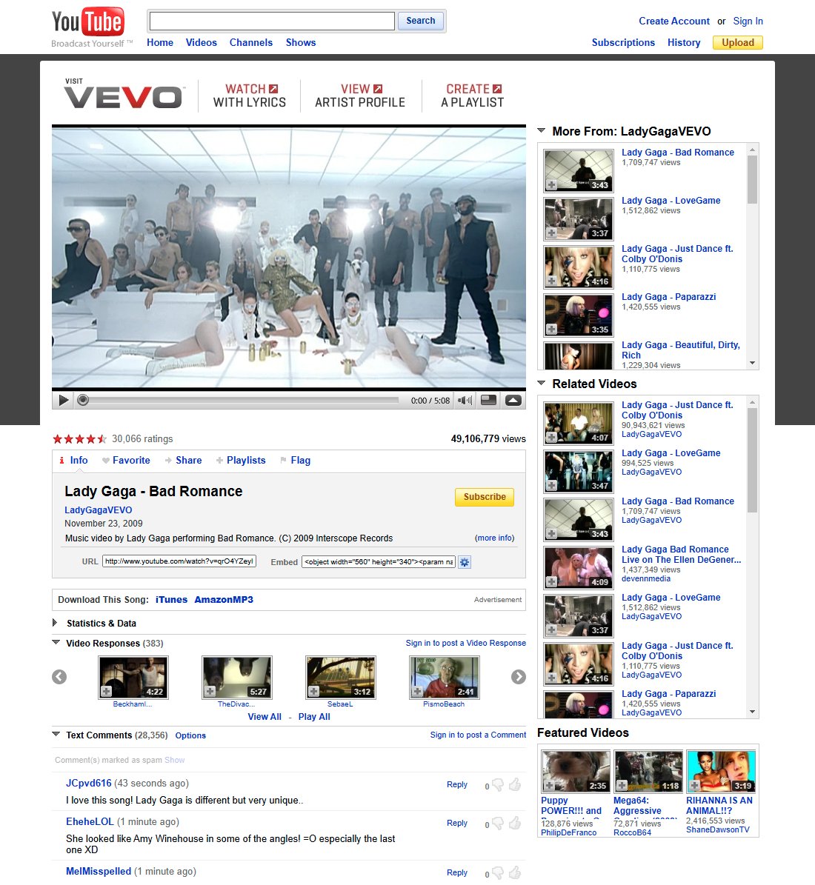The image size is (815, 885).
Task: Add PismoBeach response to queue plus icon
Action: click(x=417, y=692)
